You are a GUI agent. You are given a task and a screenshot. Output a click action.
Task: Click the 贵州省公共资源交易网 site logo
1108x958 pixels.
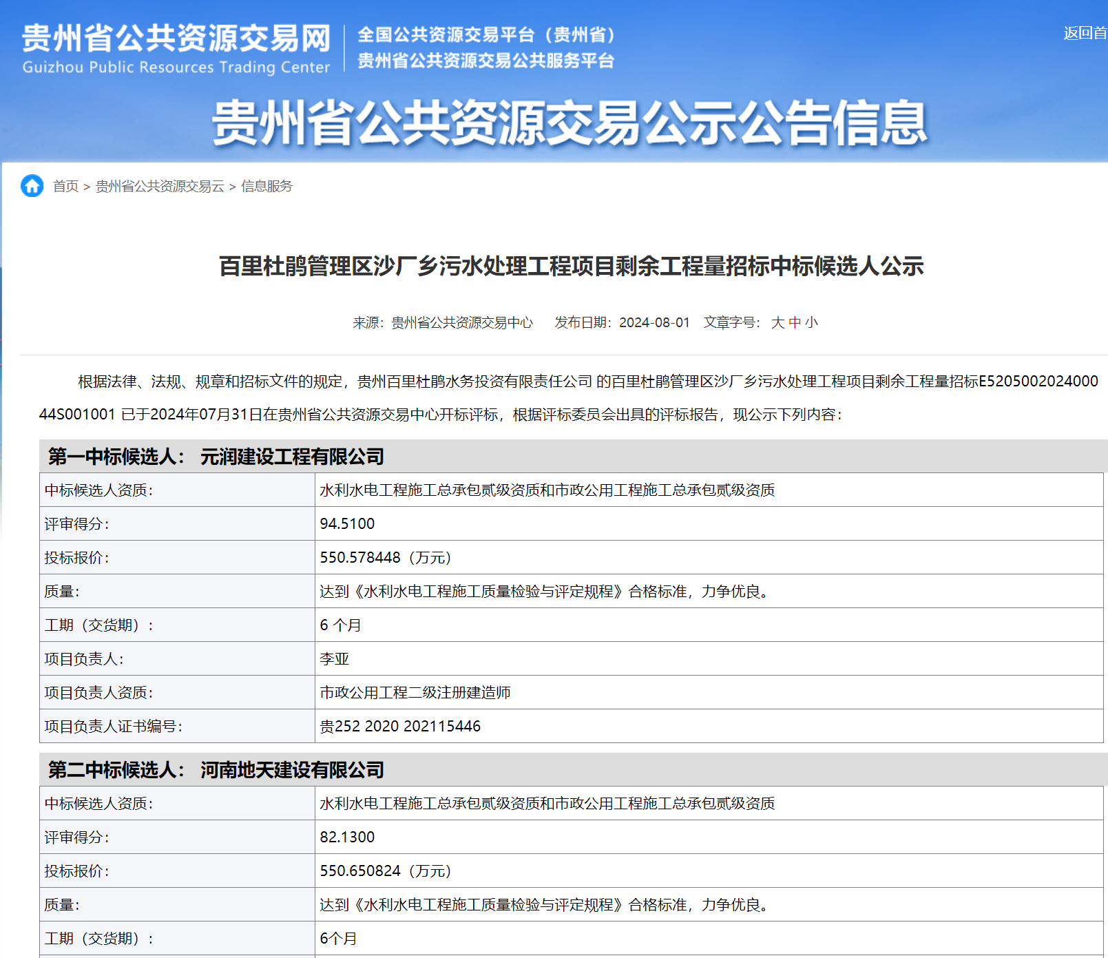tap(176, 48)
